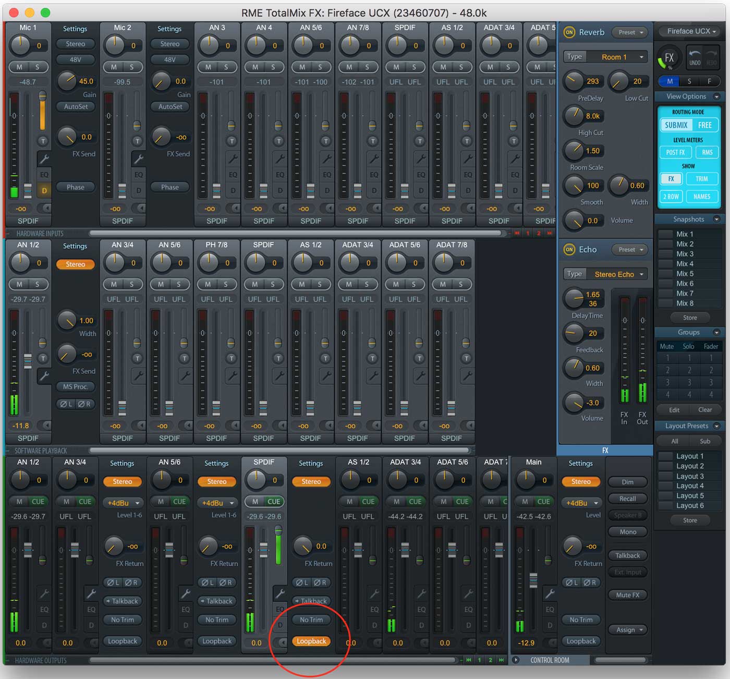Open the EQ panel on Main channel
730x679 pixels.
click(x=550, y=609)
